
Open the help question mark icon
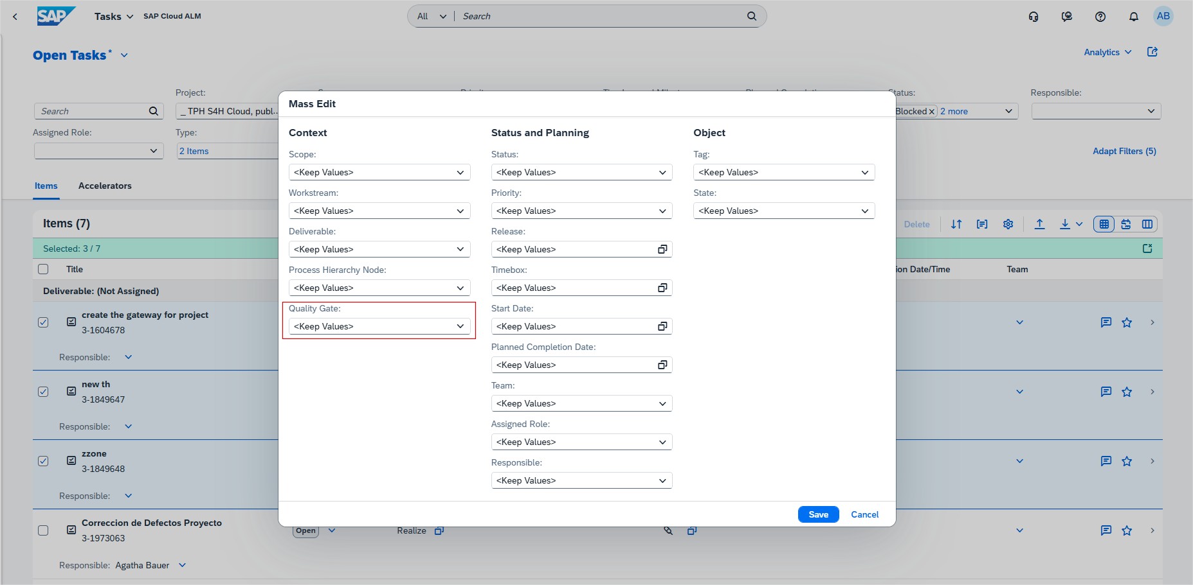pos(1100,17)
